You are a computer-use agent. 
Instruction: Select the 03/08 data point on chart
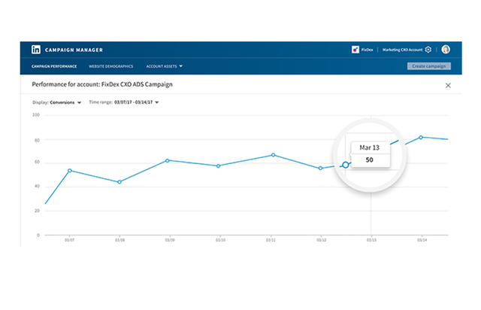coord(119,182)
